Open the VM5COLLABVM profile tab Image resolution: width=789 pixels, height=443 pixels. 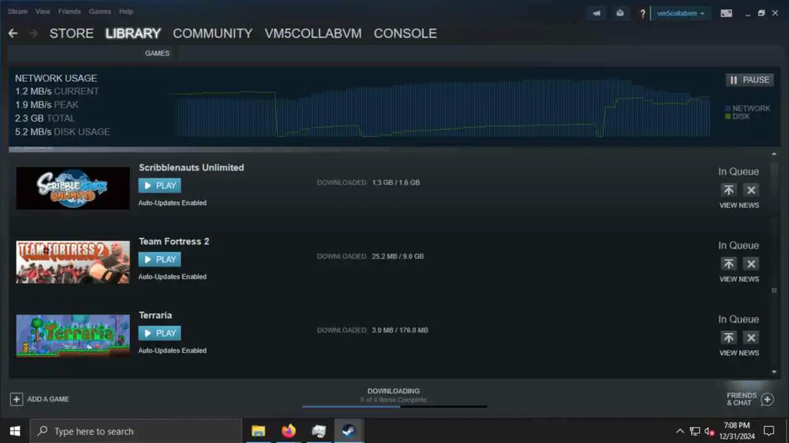313,33
